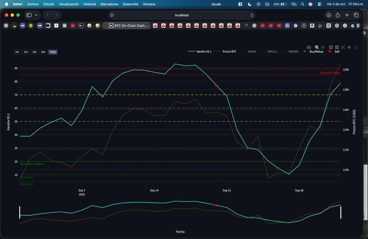
Task: Open the Marcadores menu
Action: (109, 4)
